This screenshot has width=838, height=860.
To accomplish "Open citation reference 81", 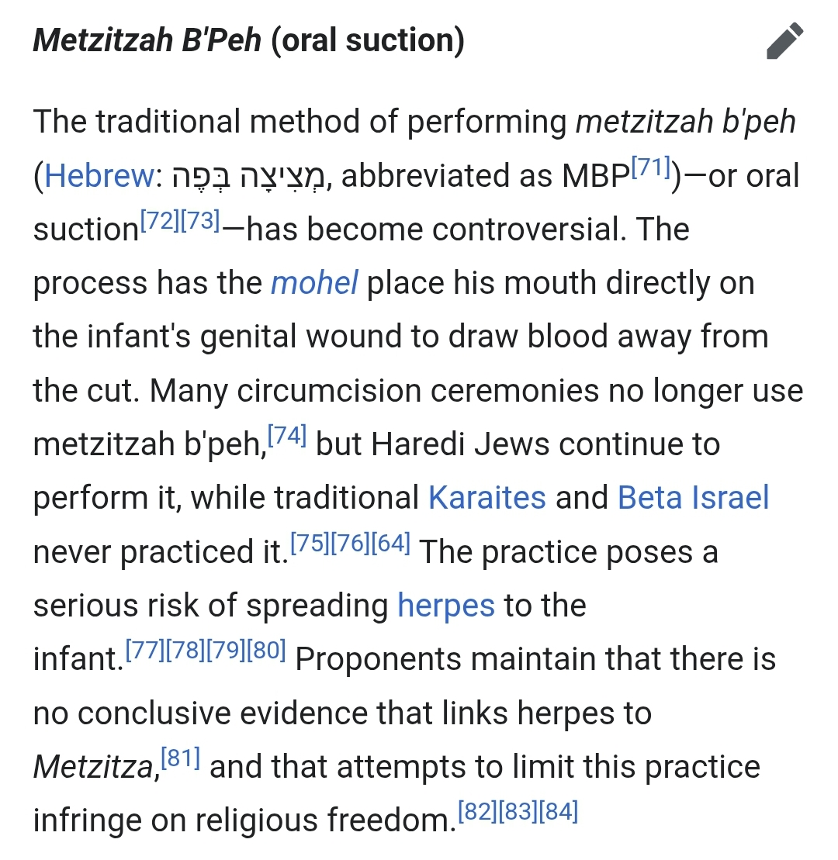I will click(x=181, y=758).
